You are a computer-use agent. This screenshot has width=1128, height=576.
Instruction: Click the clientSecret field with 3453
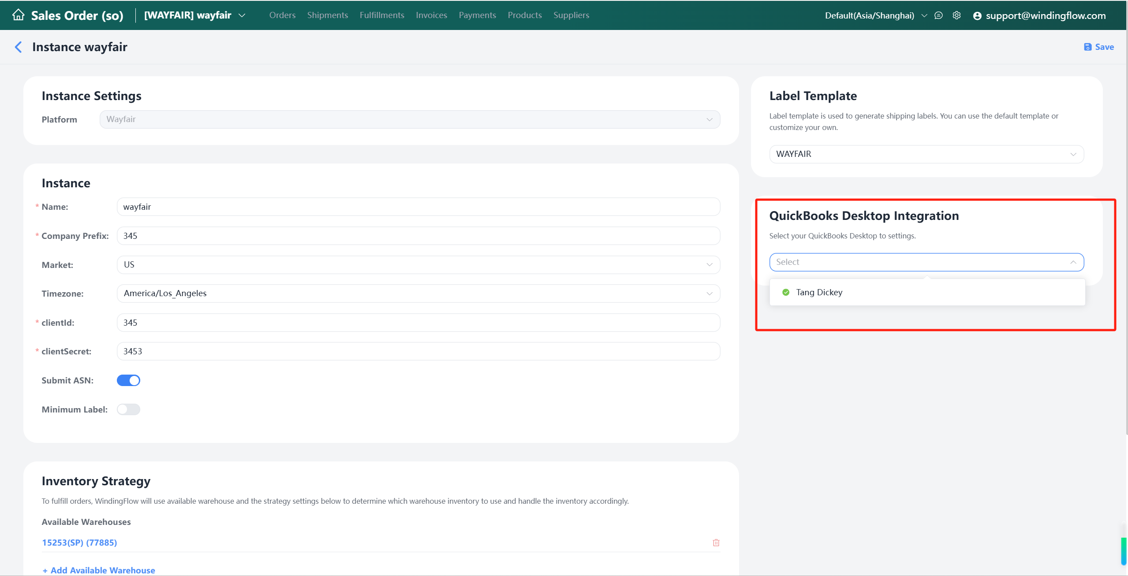[x=418, y=352]
